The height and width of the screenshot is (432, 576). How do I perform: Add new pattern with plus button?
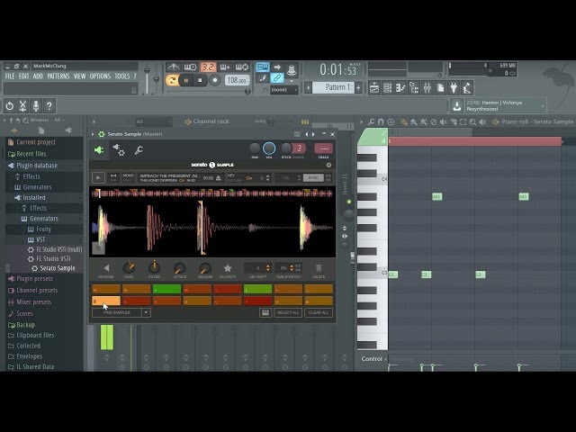[x=358, y=87]
